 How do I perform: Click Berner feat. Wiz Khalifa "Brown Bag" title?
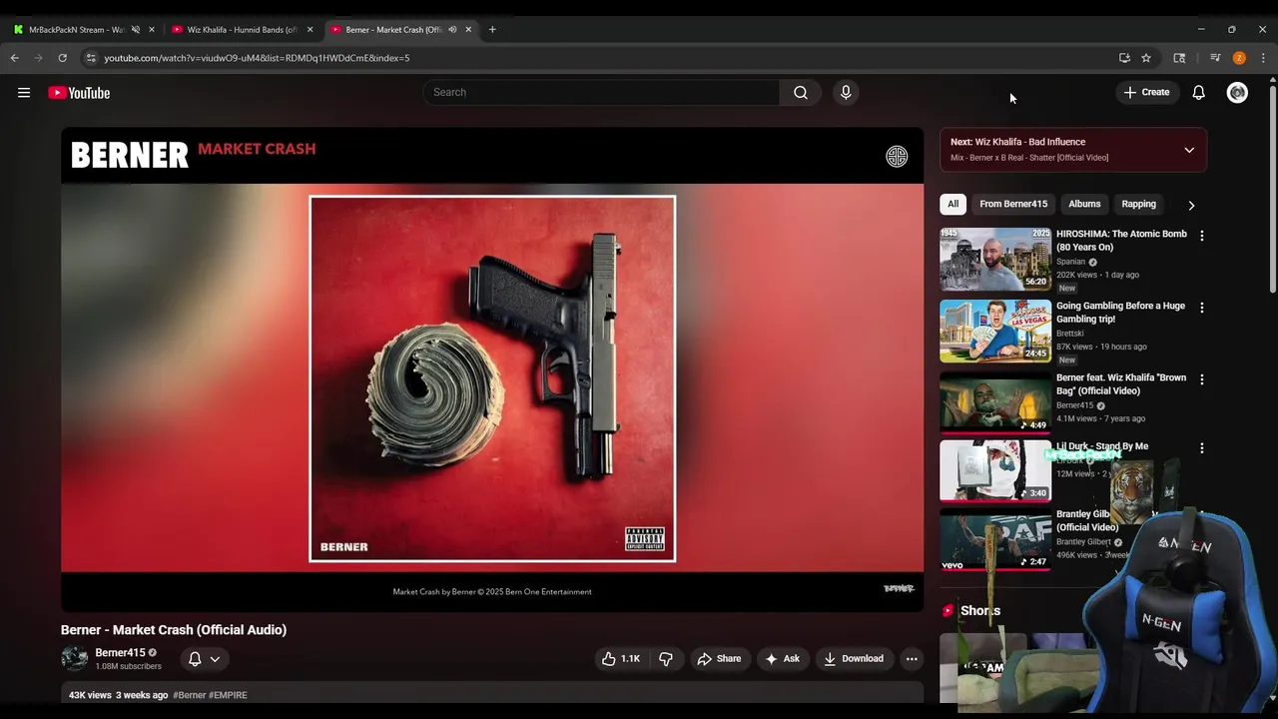tap(1121, 384)
